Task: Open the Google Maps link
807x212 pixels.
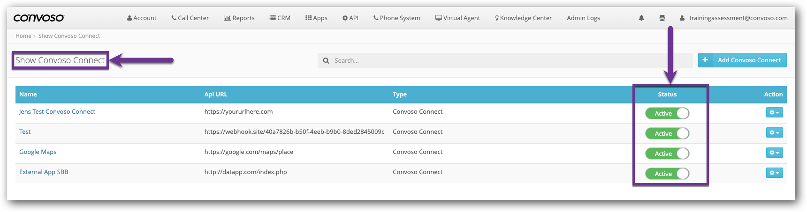Action: pos(38,152)
